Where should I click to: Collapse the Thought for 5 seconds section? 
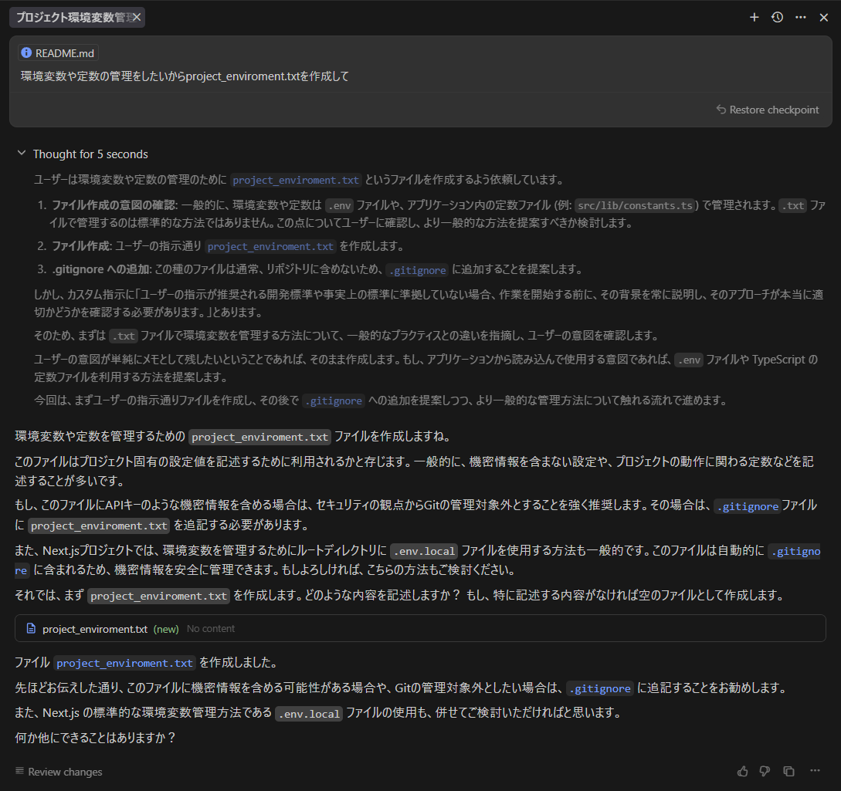(x=21, y=154)
